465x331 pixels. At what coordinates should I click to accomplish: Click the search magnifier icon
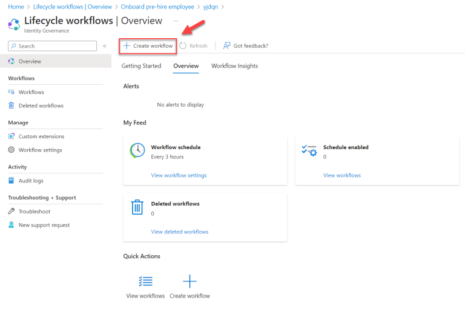14,46
